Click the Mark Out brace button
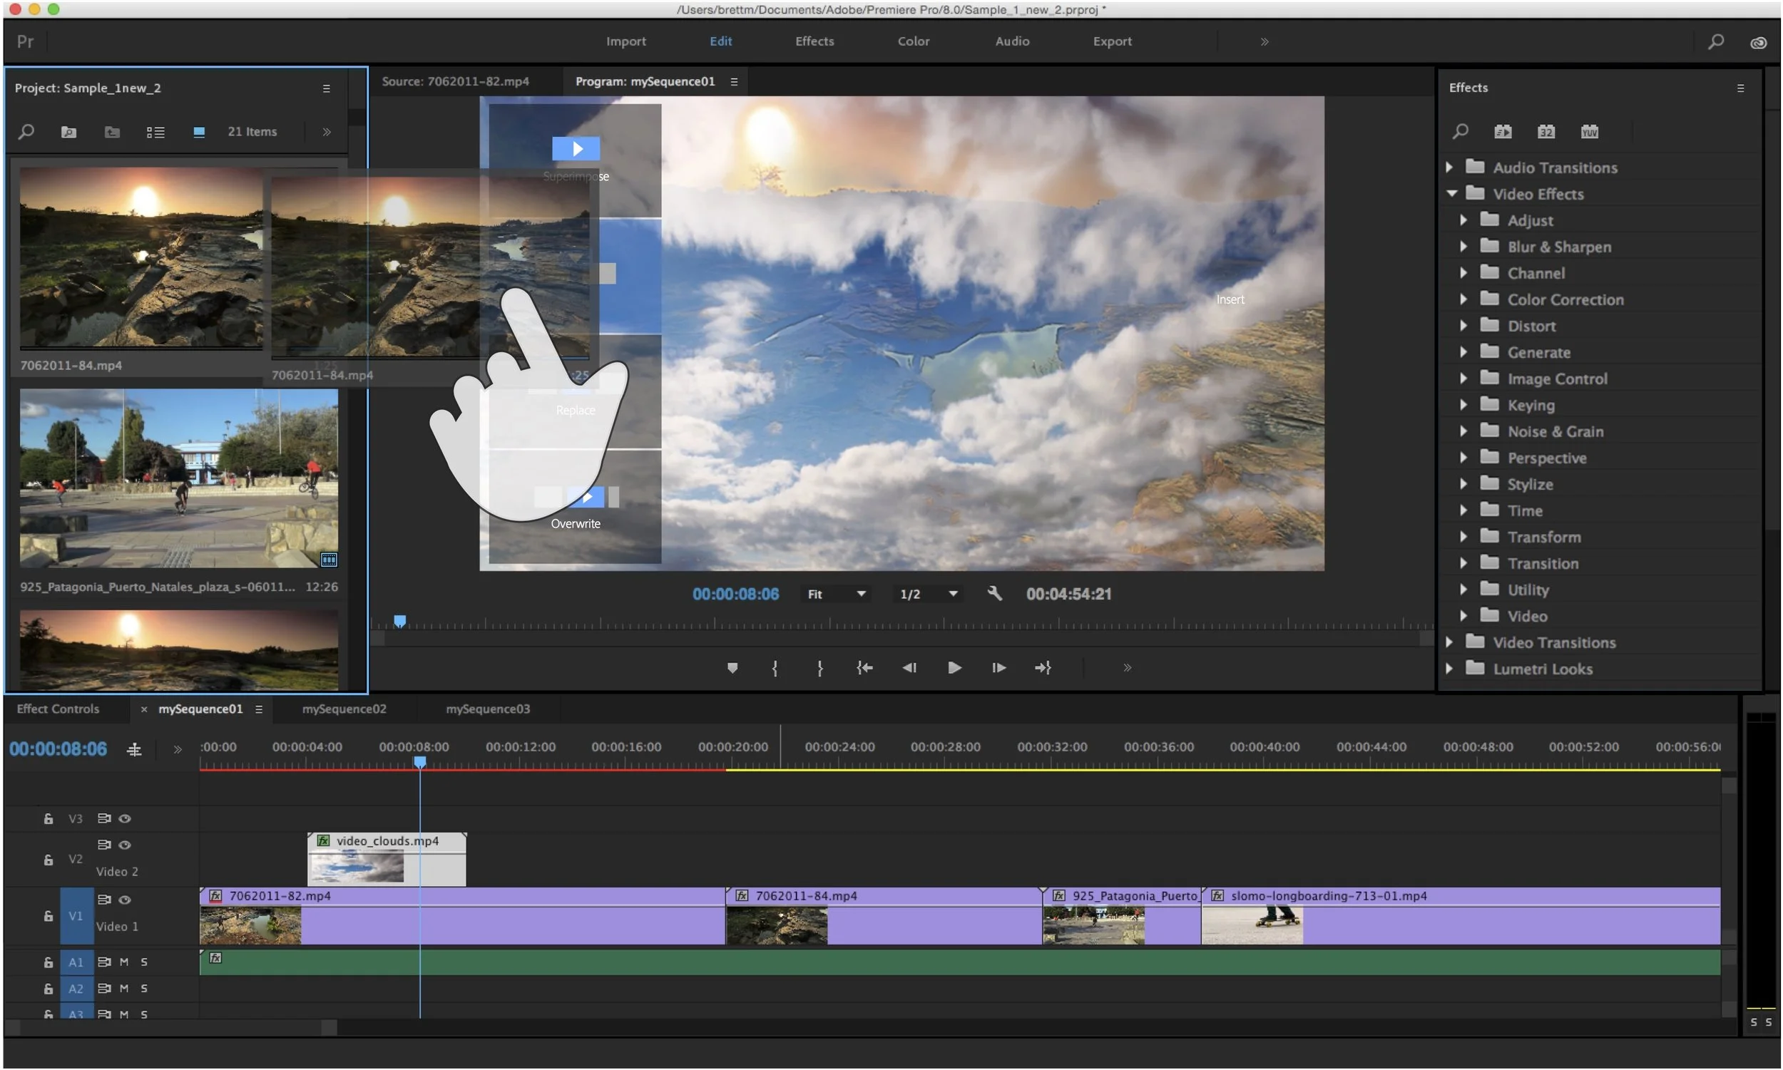This screenshot has height=1070, width=1783. click(x=820, y=668)
